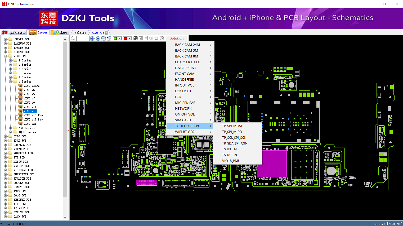This screenshot has width=403, height=226.
Task: Select REALME PCB in tree
Action: 21,212
